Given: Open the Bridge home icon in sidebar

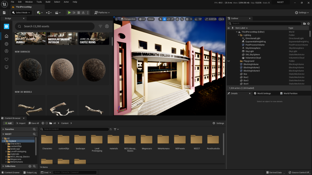Looking at the screenshot, I should click(x=6, y=36).
